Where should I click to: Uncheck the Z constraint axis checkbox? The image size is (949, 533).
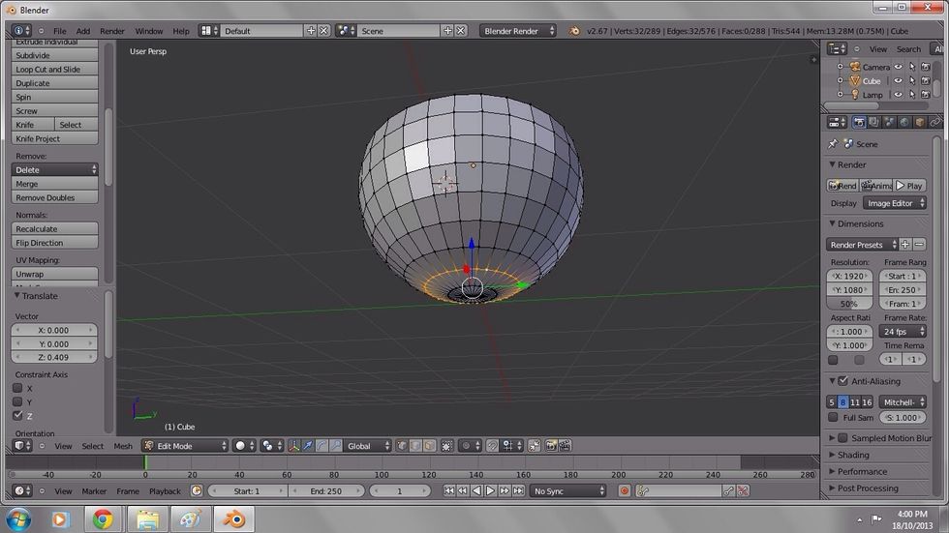coord(17,415)
